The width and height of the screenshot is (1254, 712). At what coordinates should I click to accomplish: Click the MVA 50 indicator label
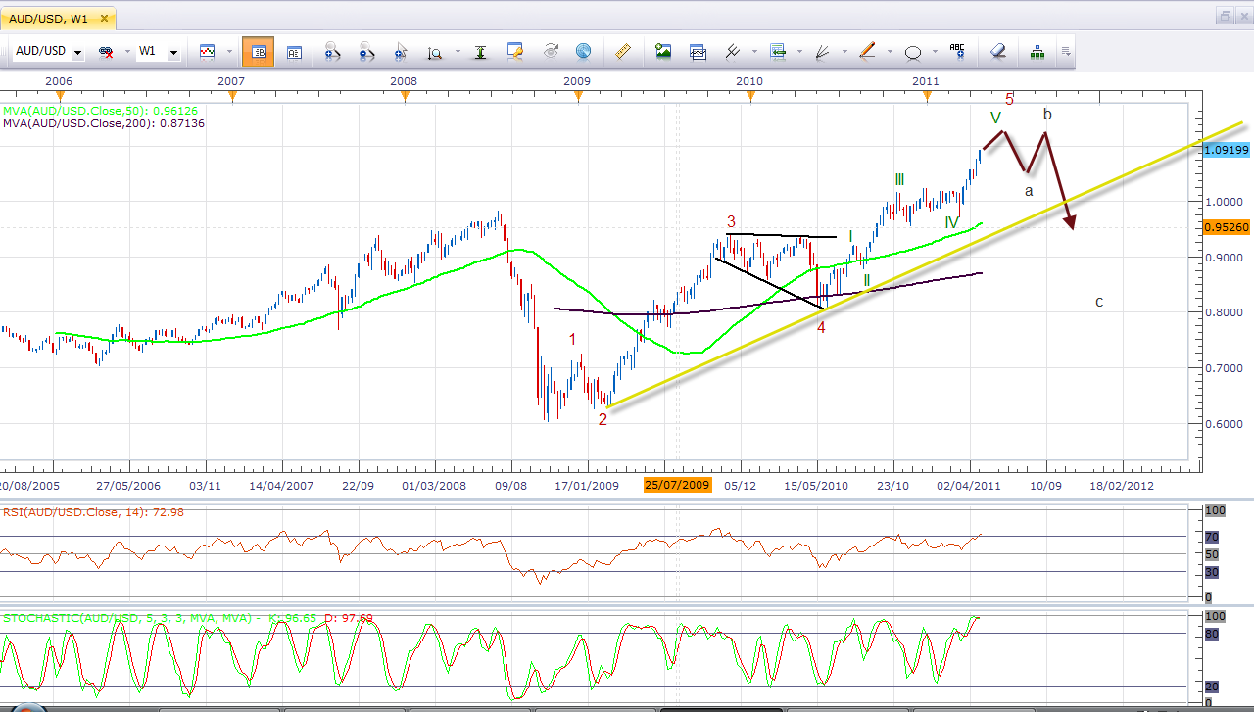99,112
